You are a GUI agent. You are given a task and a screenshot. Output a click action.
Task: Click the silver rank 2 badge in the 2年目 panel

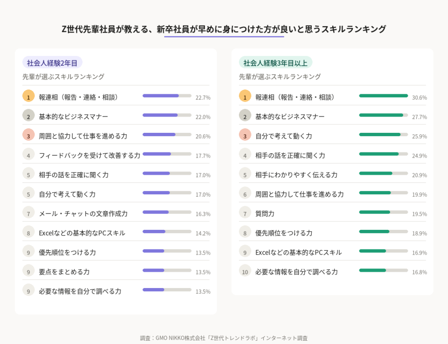click(x=28, y=116)
